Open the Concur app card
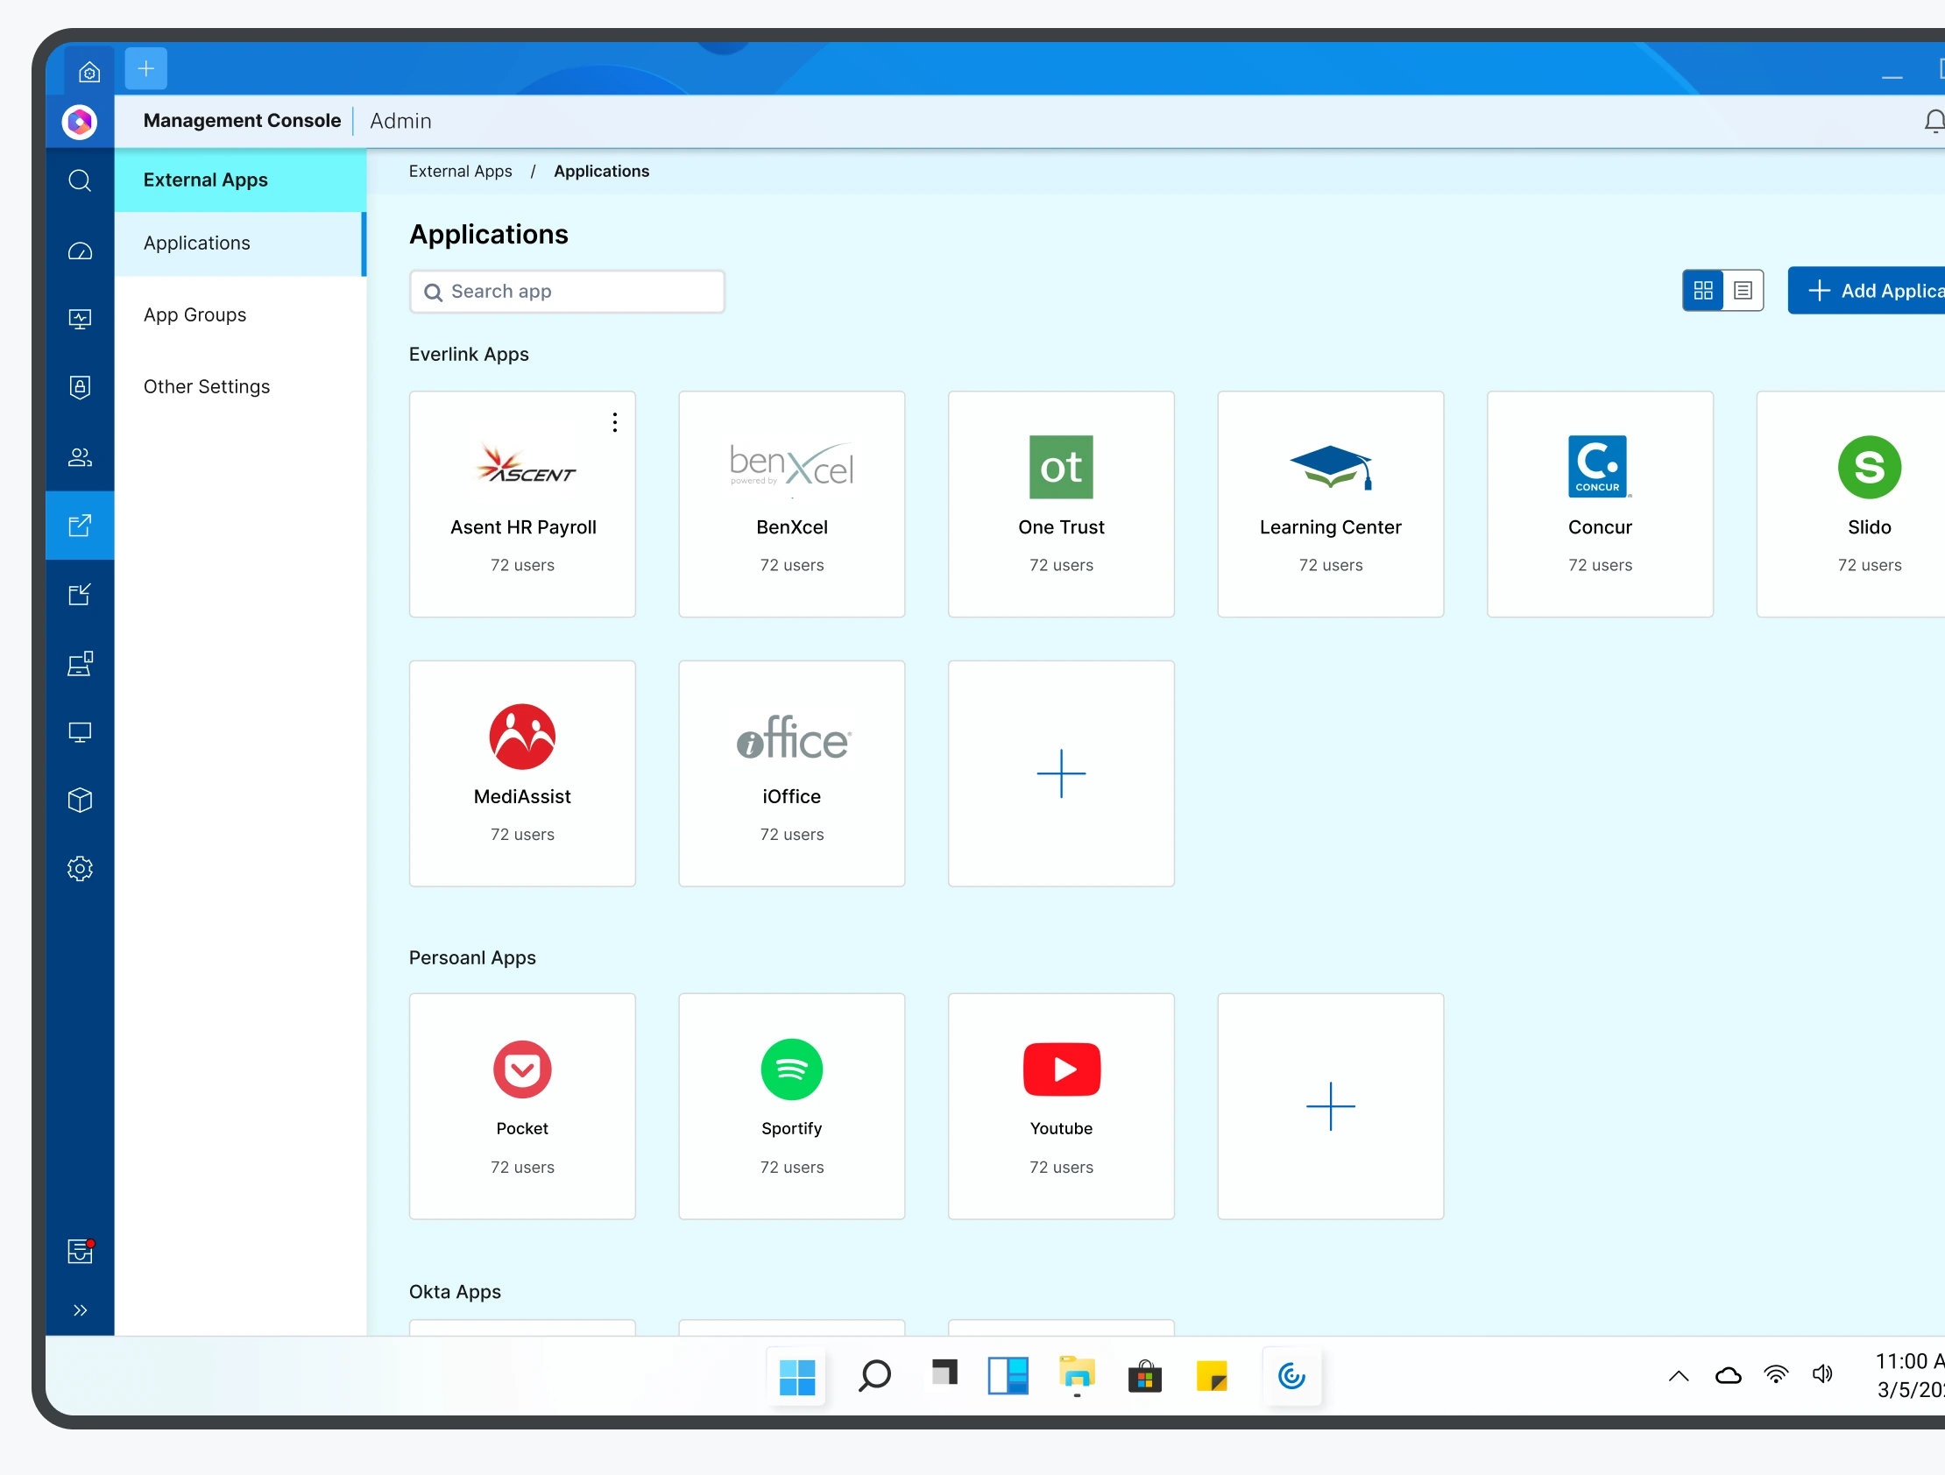This screenshot has width=1945, height=1475. pyautogui.click(x=1600, y=505)
